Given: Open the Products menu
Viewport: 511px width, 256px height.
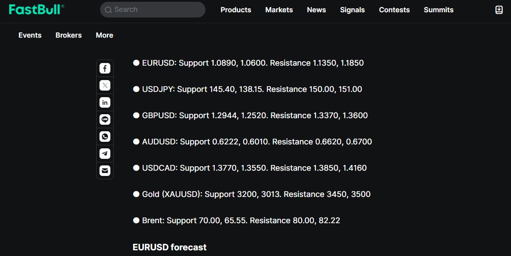Looking at the screenshot, I should coord(236,10).
